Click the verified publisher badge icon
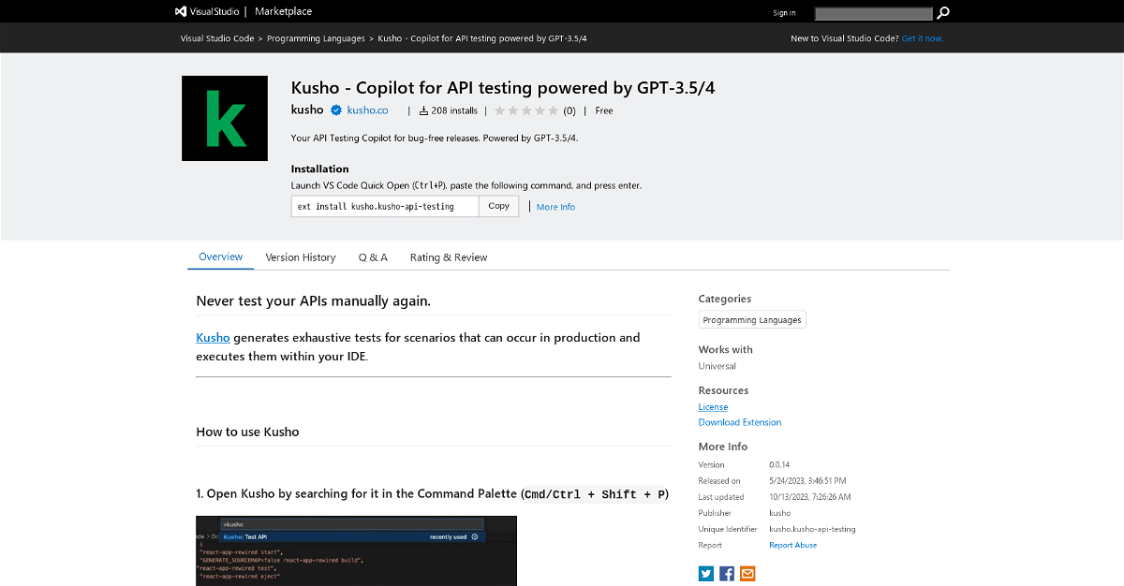 pyautogui.click(x=335, y=110)
